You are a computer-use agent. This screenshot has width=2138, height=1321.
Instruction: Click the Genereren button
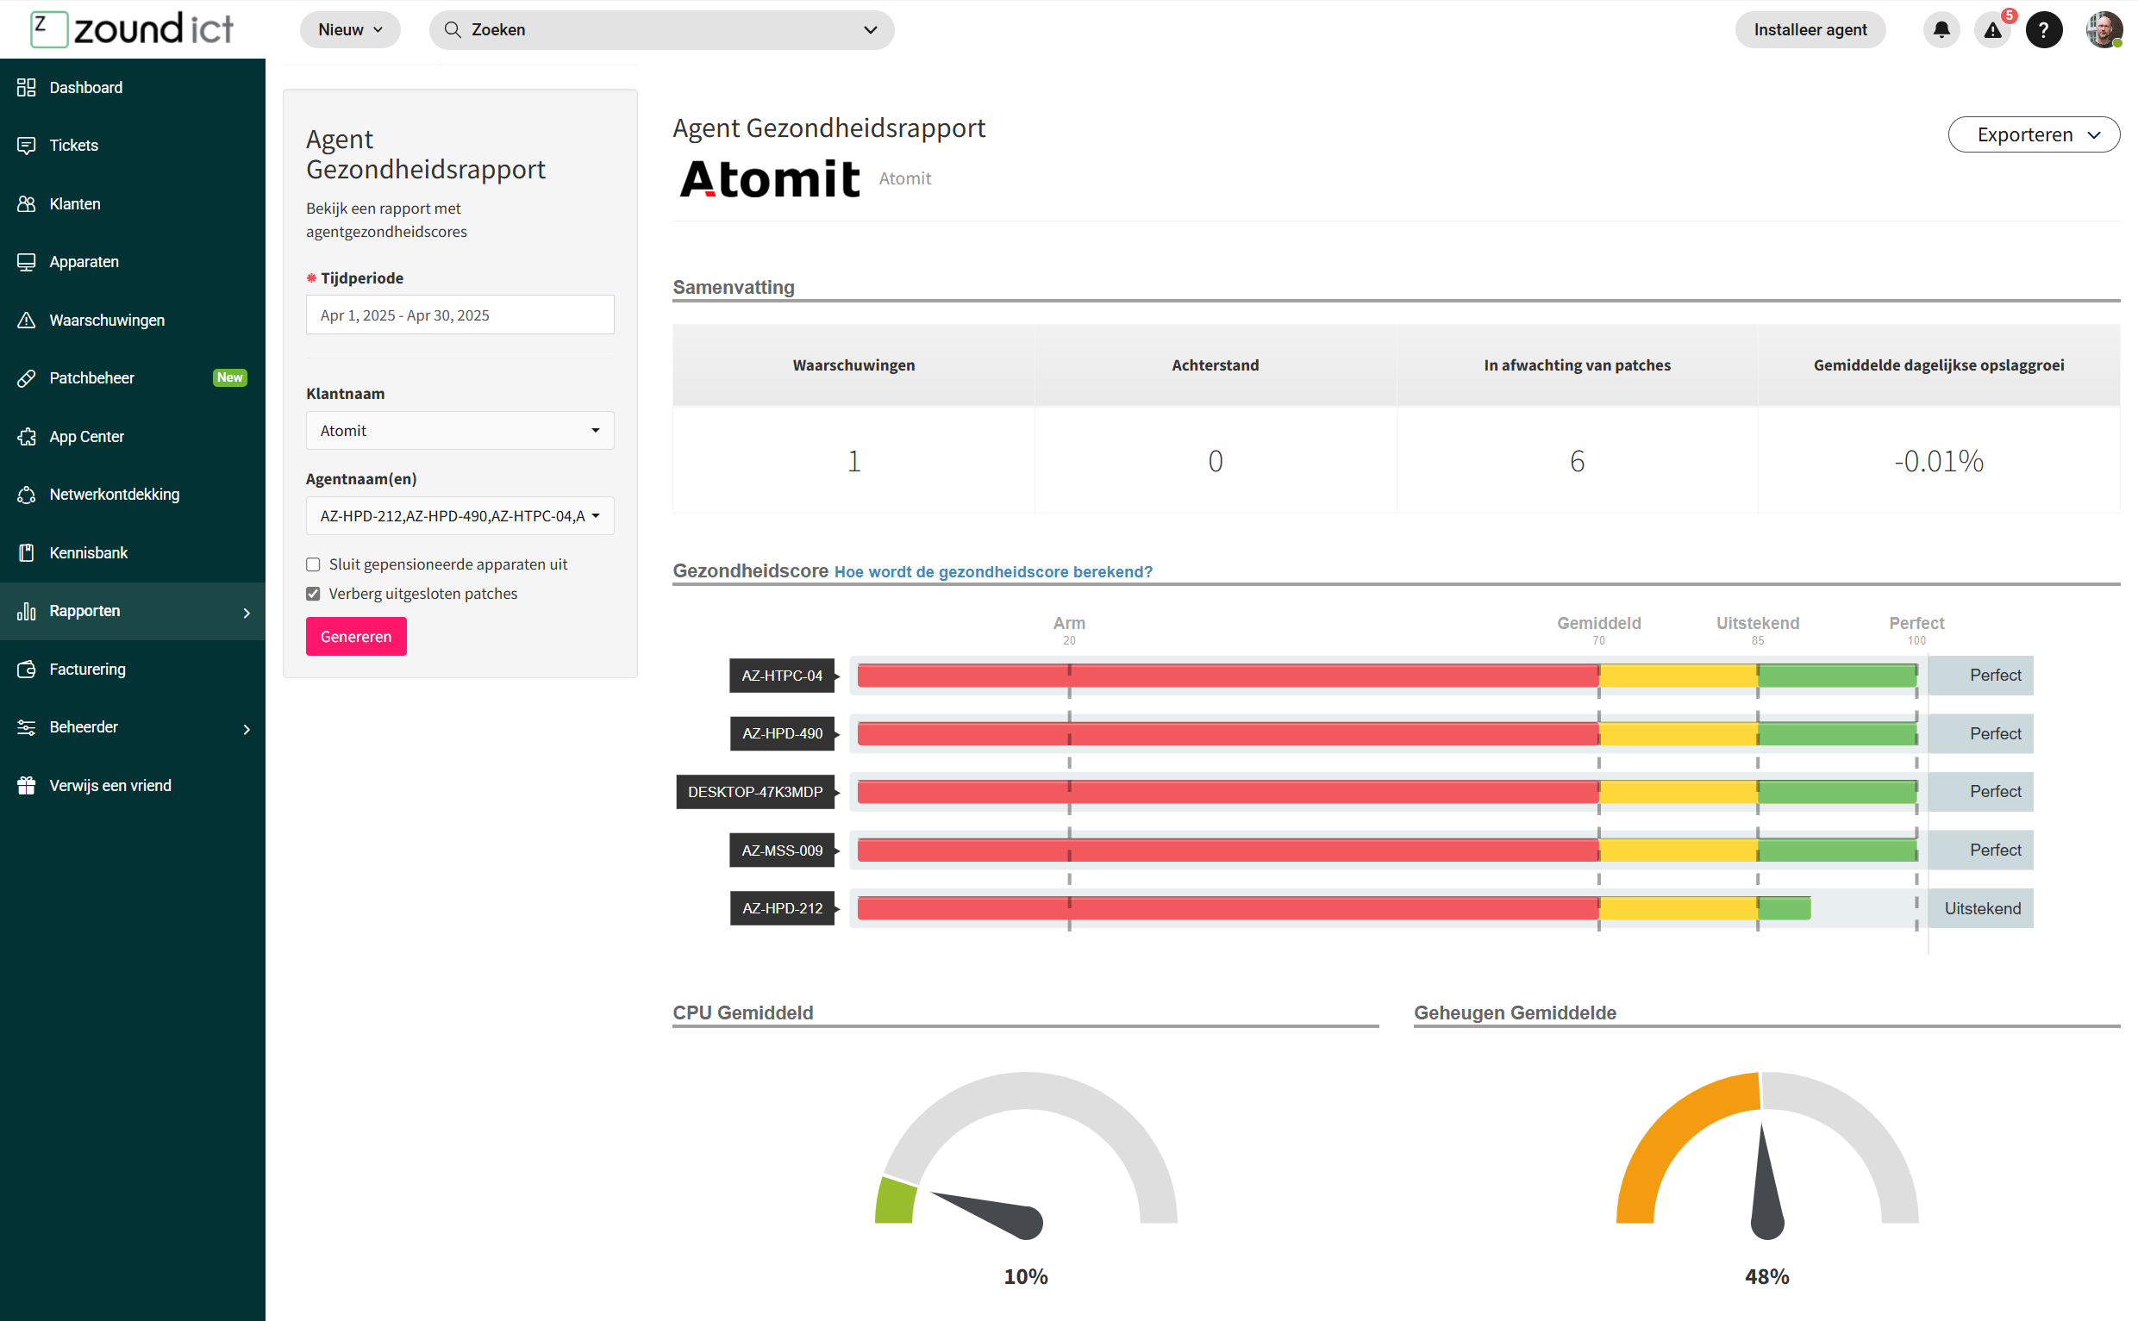pyautogui.click(x=356, y=636)
